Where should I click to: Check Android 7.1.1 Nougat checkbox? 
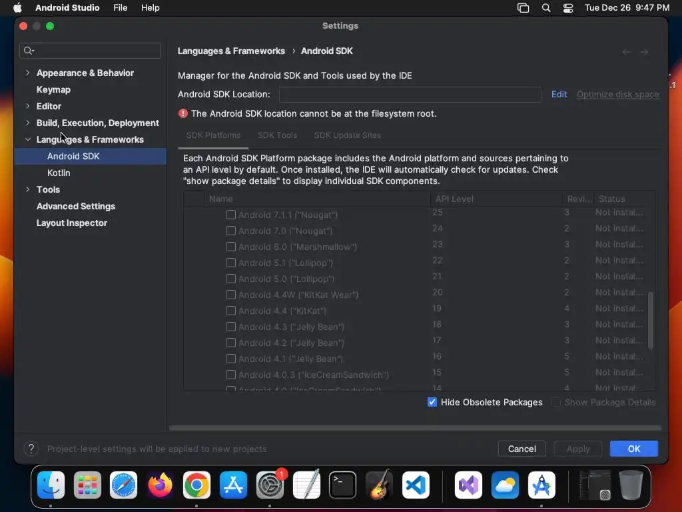[231, 215]
